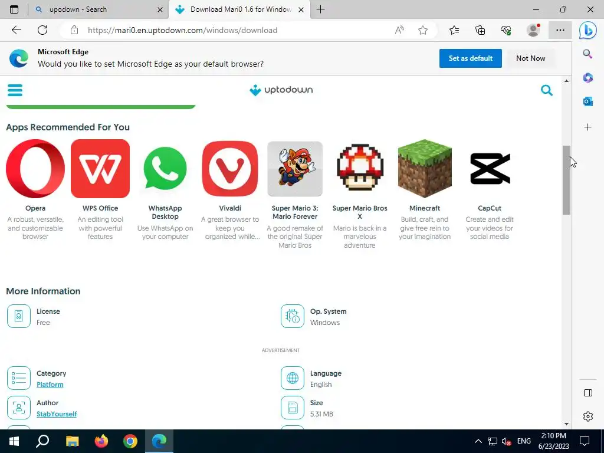Screen dimensions: 604x453
Task: Open the Uptodown hamburger menu
Action: pyautogui.click(x=15, y=90)
